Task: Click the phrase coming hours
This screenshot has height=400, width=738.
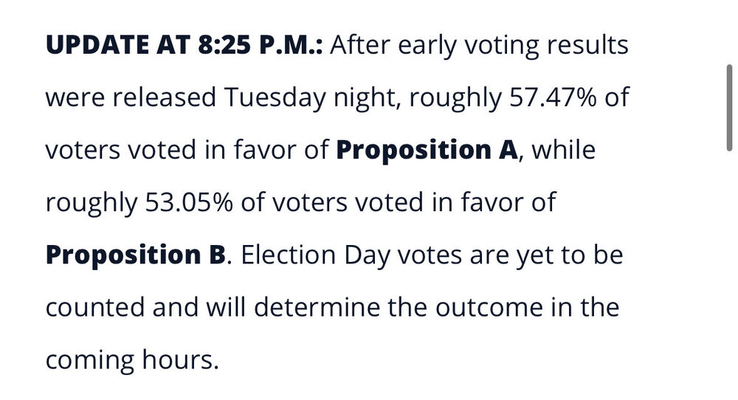Action: coord(133,359)
